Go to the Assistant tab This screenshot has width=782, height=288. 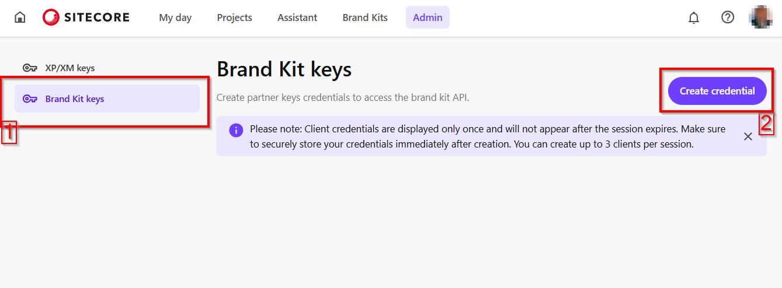click(x=297, y=17)
